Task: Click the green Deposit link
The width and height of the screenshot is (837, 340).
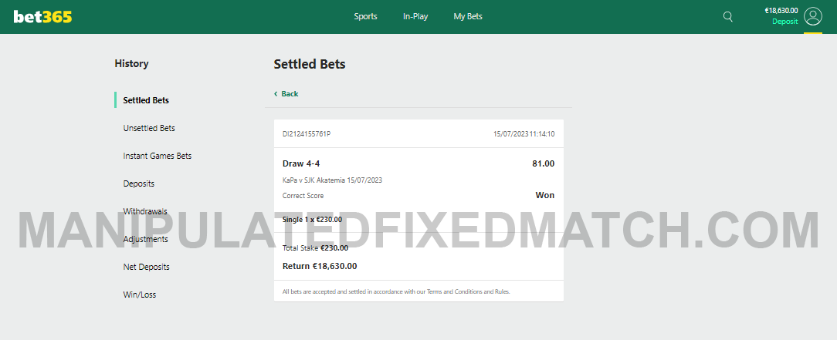Action: click(x=784, y=22)
